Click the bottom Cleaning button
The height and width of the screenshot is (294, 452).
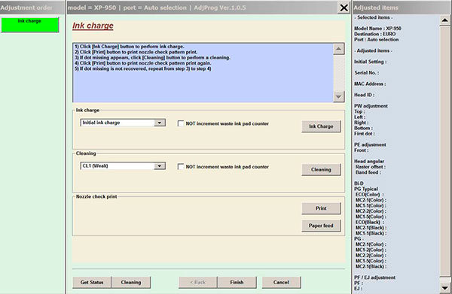131,282
